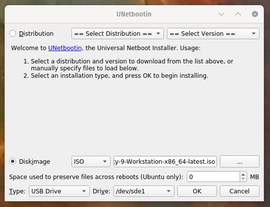The height and width of the screenshot is (207, 270).
Task: Click the MB unit label
Action: point(255,177)
